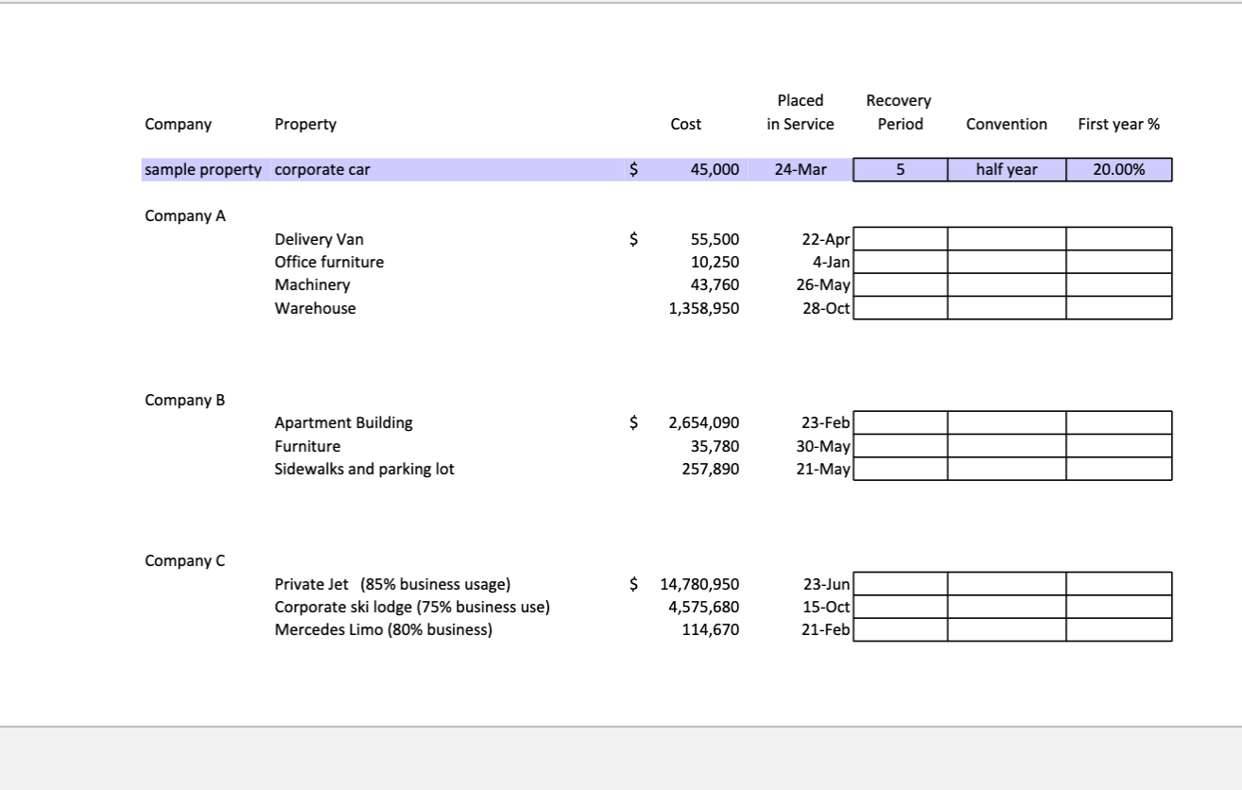The image size is (1242, 790).
Task: Click Sidewalks and parking lot convention cell
Action: click(x=1007, y=469)
